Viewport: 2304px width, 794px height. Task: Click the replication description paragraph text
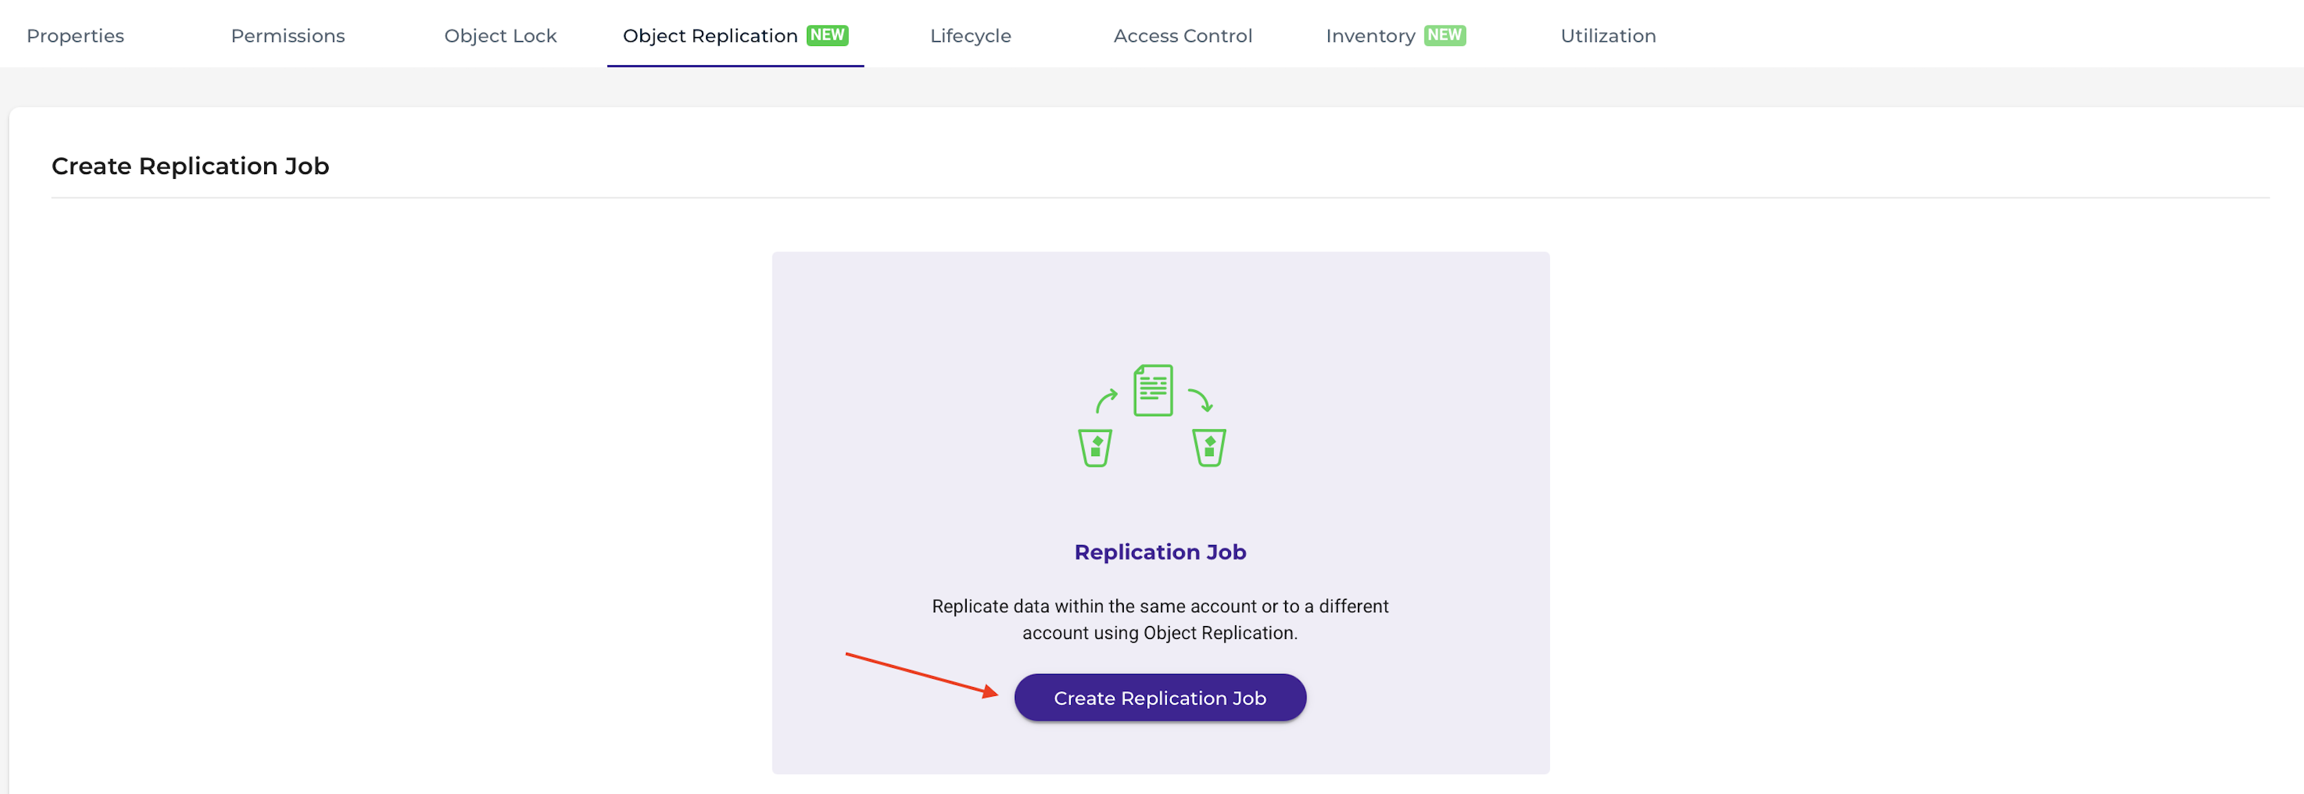pos(1160,618)
